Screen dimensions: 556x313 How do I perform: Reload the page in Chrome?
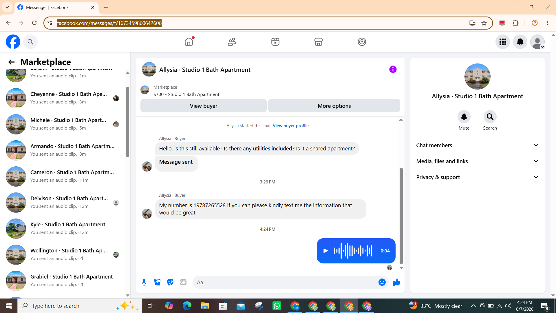coord(34,23)
